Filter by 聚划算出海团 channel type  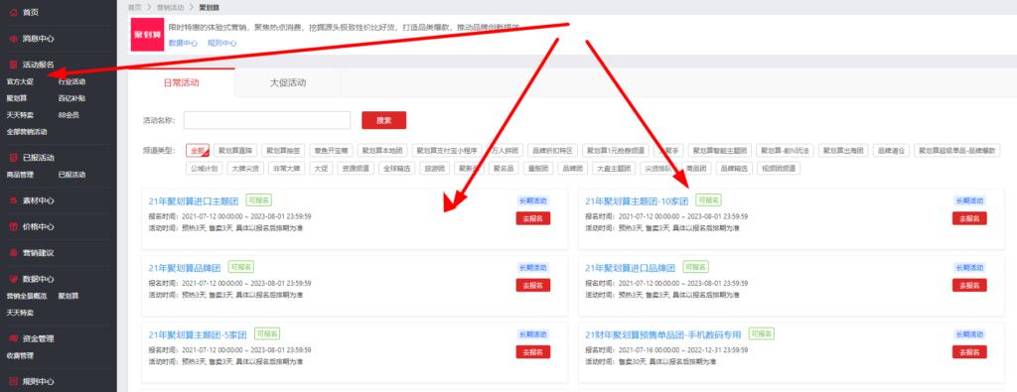(x=843, y=150)
